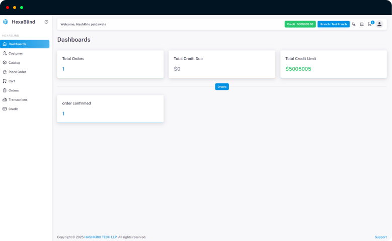The height and width of the screenshot is (241, 392).
Task: Open the Total Orders card
Action: coord(110,64)
